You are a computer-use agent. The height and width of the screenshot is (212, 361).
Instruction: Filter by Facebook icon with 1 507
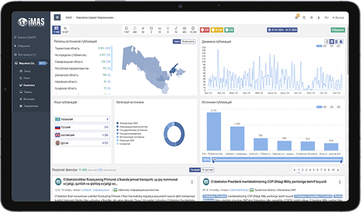point(127,30)
